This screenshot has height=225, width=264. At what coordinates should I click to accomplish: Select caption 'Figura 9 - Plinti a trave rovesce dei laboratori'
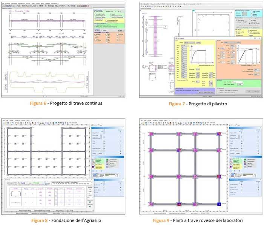pyautogui.click(x=198, y=220)
